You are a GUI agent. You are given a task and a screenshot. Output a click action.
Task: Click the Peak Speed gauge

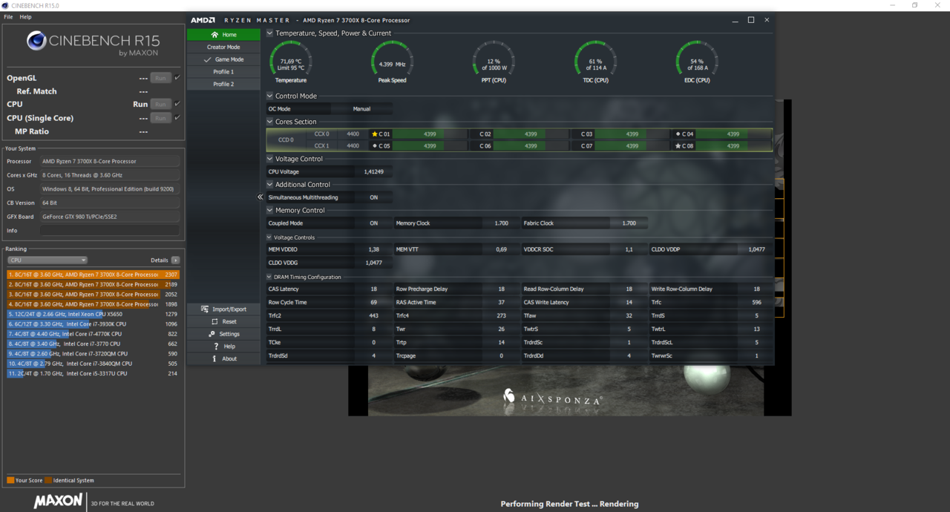pyautogui.click(x=392, y=61)
